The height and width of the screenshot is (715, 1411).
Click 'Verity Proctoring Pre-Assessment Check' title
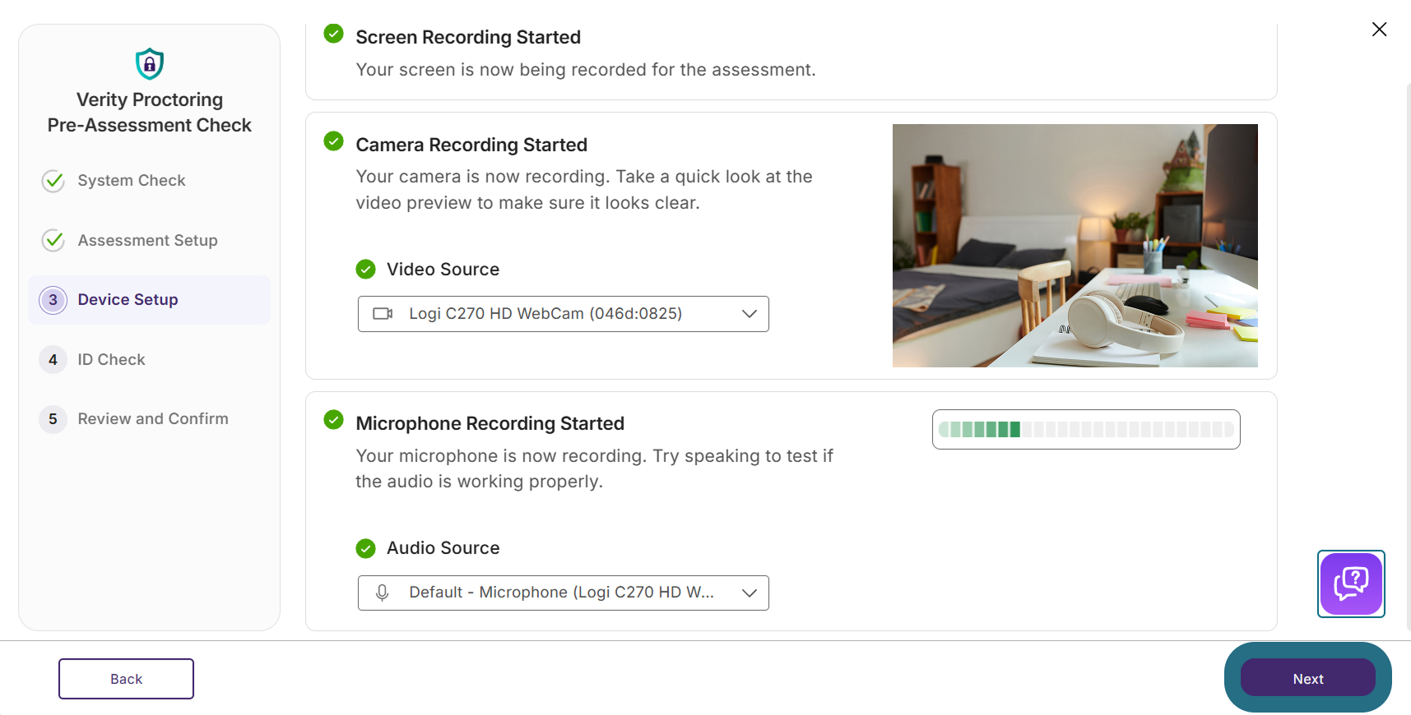pos(150,113)
